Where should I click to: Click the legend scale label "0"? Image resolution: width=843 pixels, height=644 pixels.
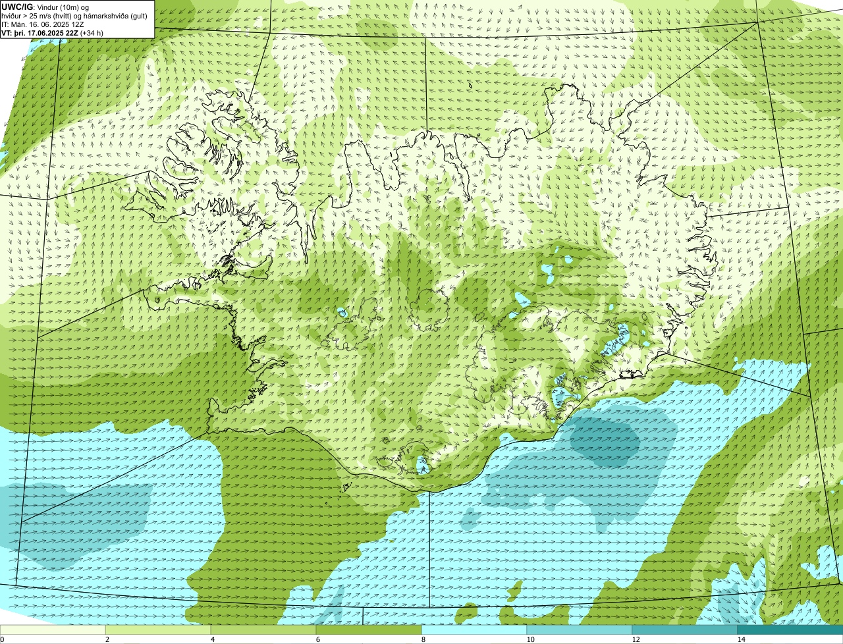pyautogui.click(x=2, y=639)
